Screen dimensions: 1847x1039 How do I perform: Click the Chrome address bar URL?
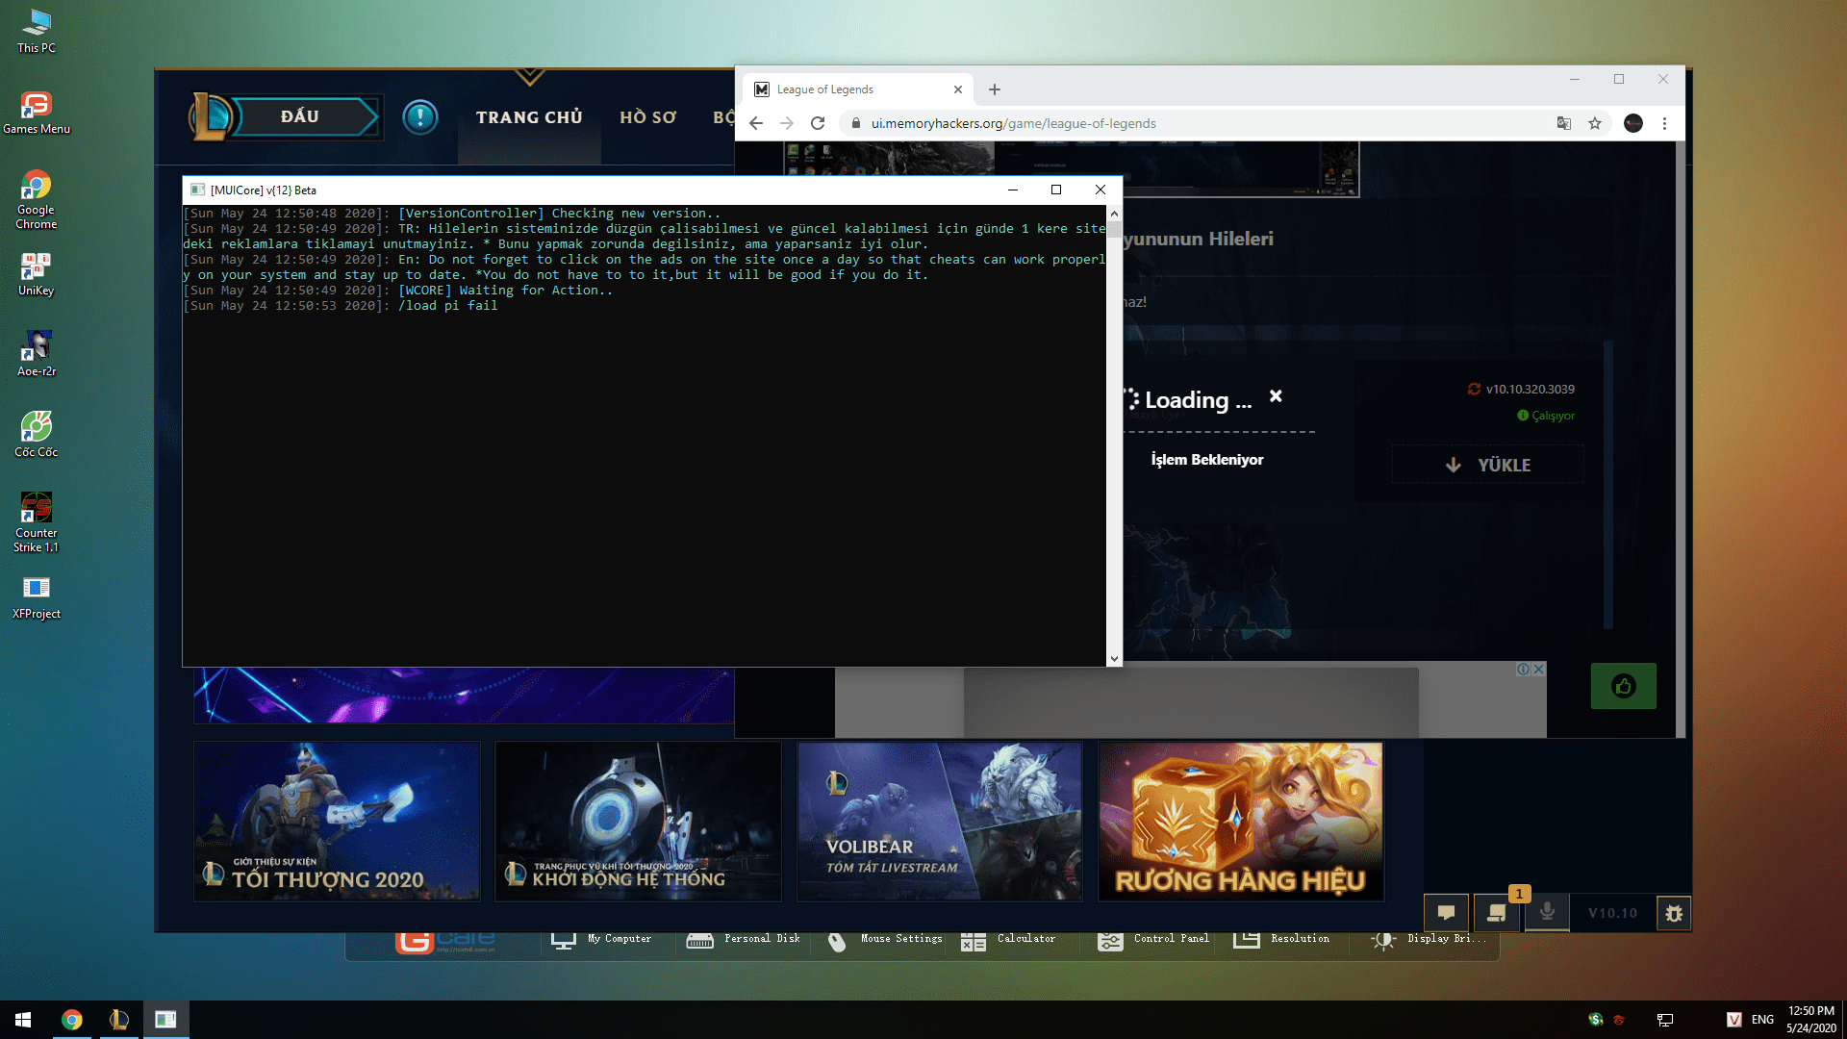click(1014, 123)
